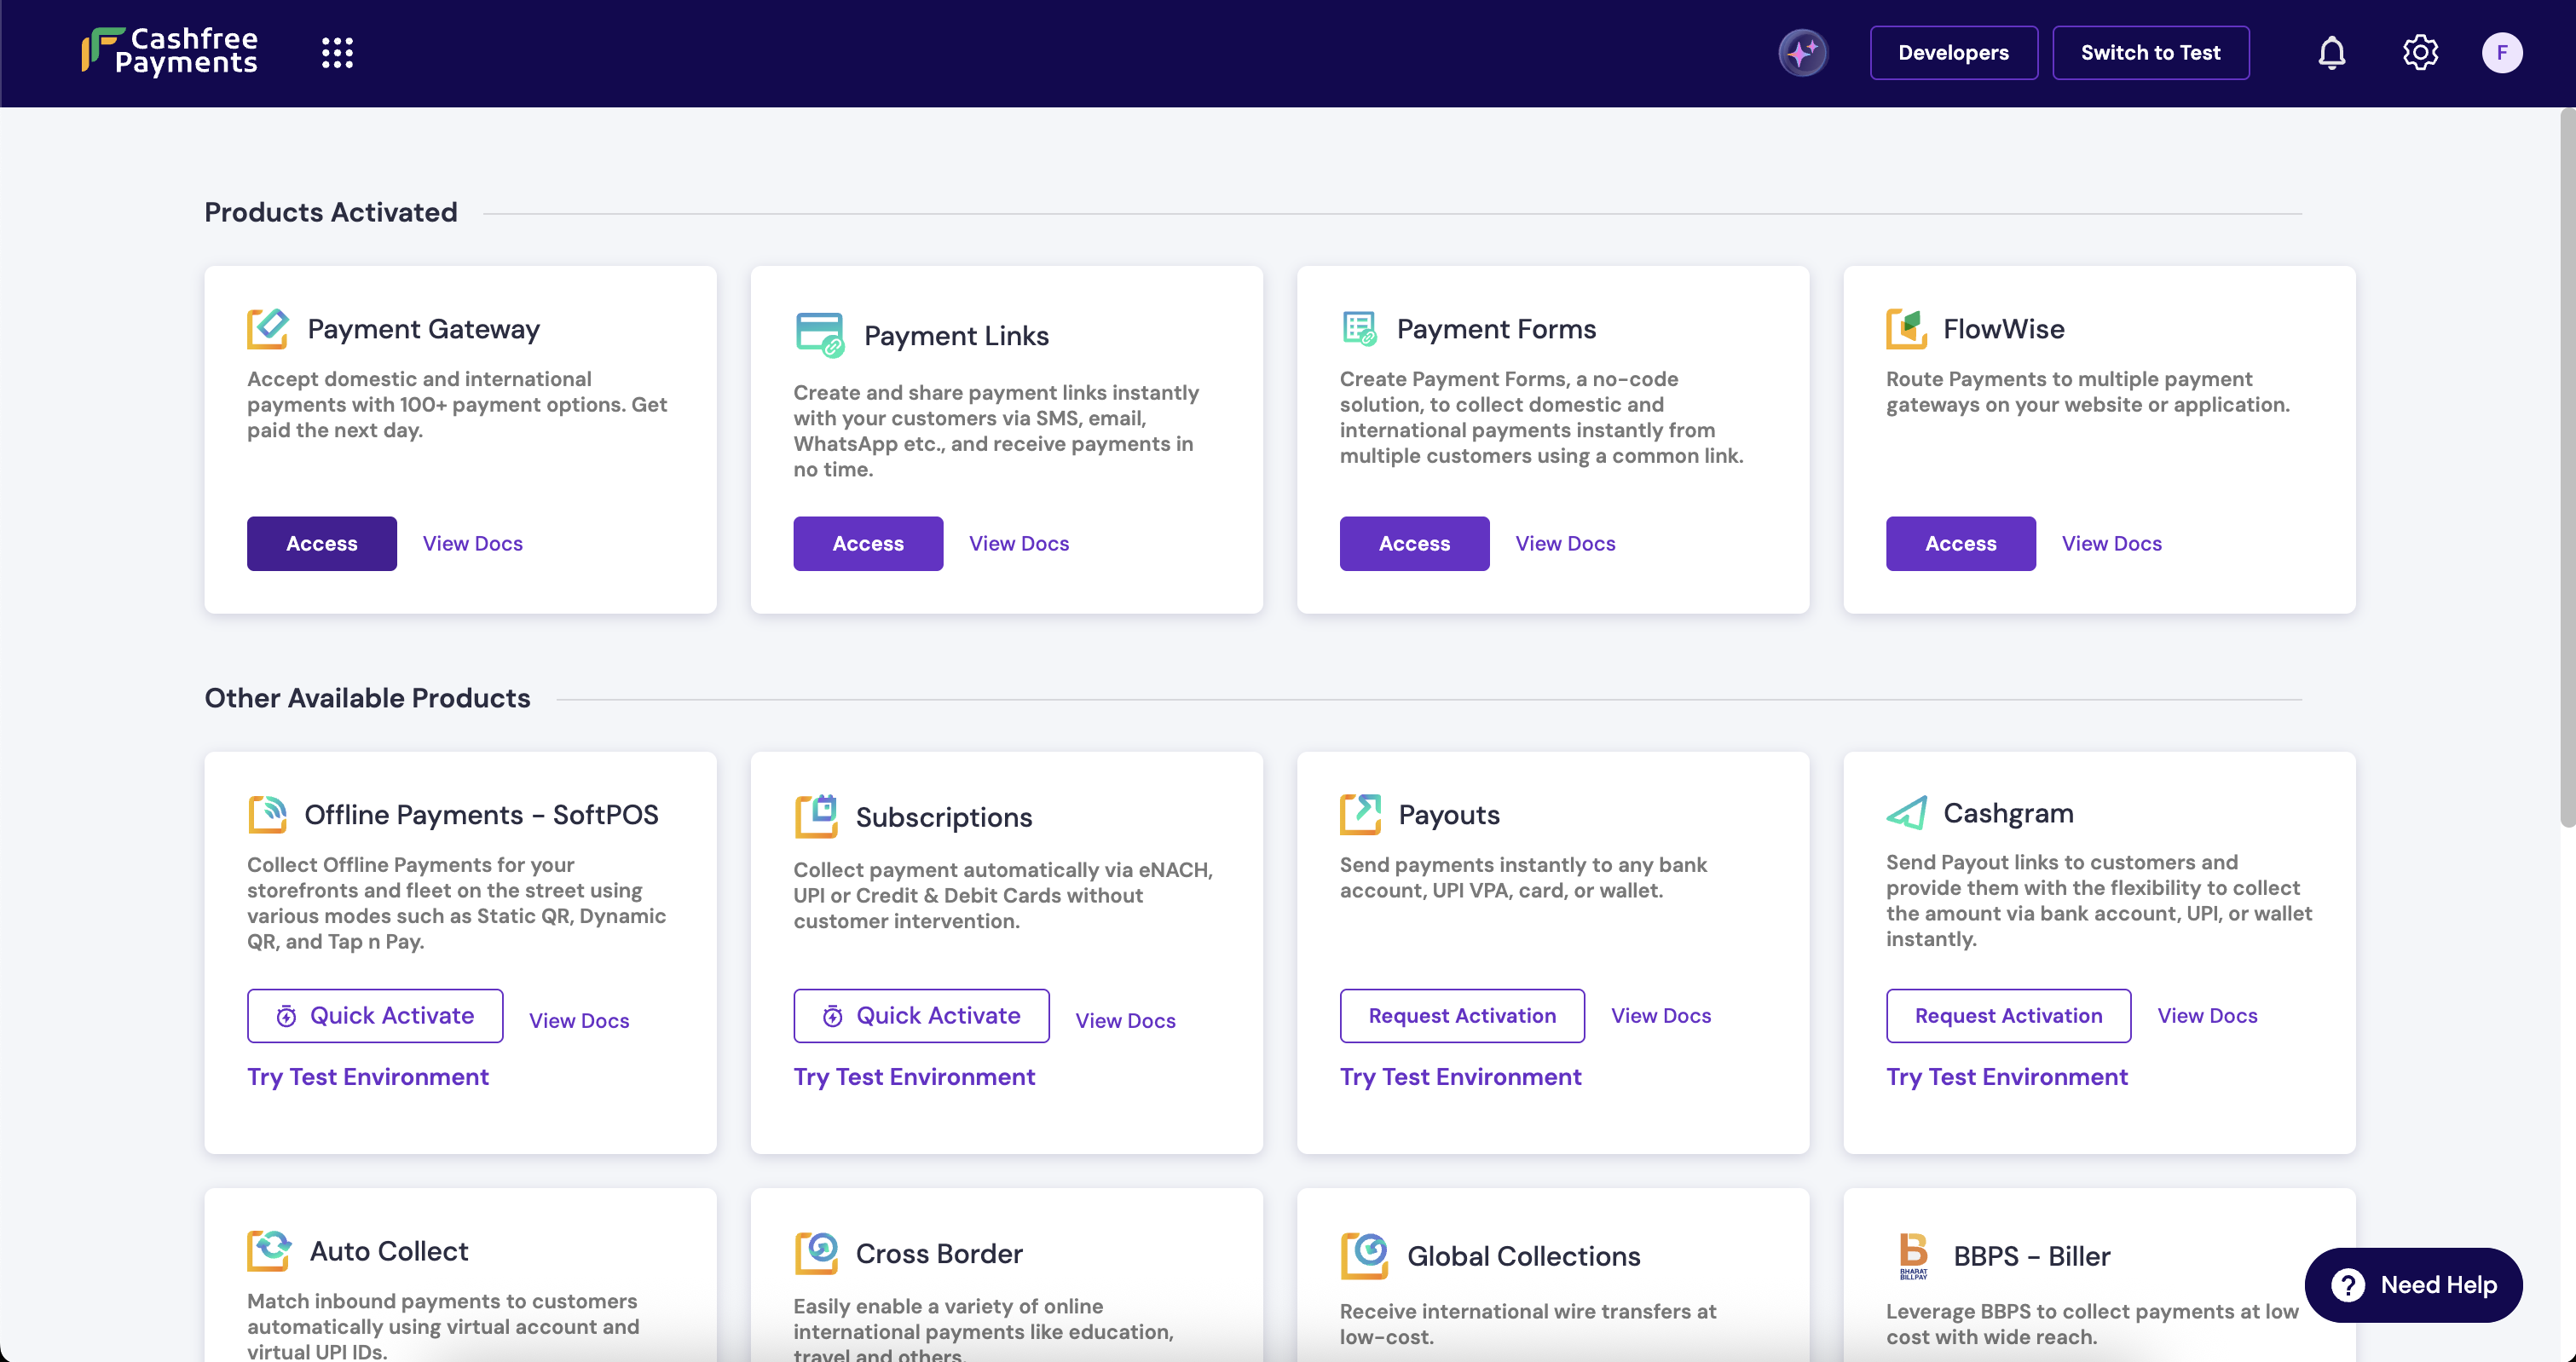
Task: Open the Developers menu
Action: pos(1953,53)
